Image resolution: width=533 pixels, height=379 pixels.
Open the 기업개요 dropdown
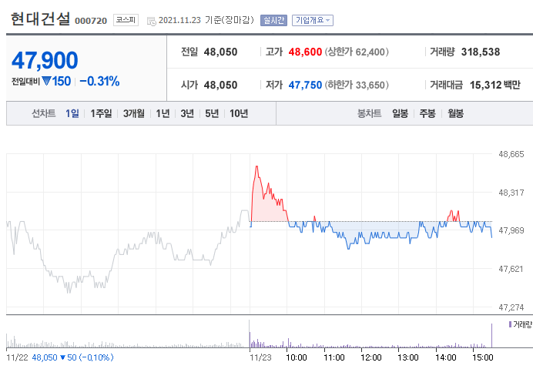pyautogui.click(x=313, y=20)
